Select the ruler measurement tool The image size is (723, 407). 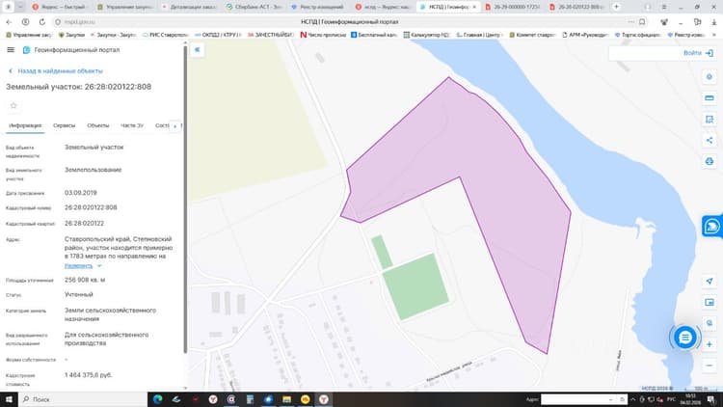710,97
